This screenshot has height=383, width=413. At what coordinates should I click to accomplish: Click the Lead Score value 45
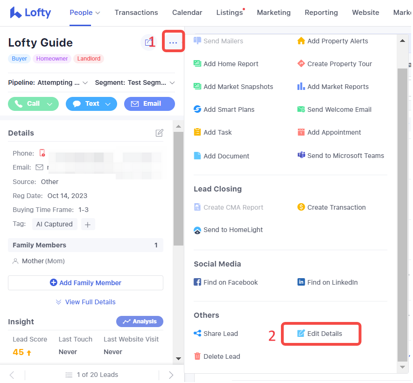point(18,352)
